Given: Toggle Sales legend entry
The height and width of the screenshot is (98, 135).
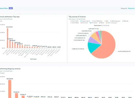Looking at the screenshot, I should click(106, 21).
